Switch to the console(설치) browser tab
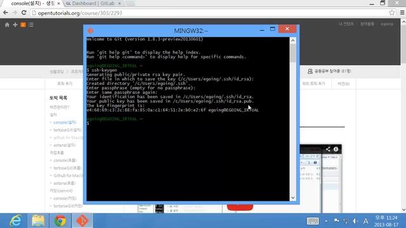The image size is (406, 228). coord(32,3)
